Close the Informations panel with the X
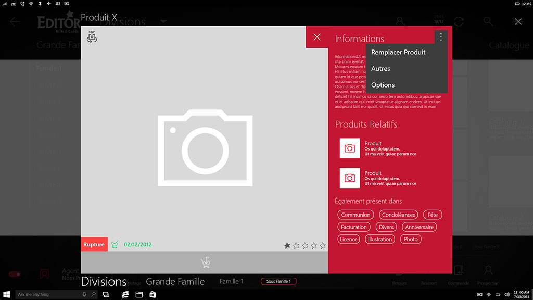 coord(317,37)
